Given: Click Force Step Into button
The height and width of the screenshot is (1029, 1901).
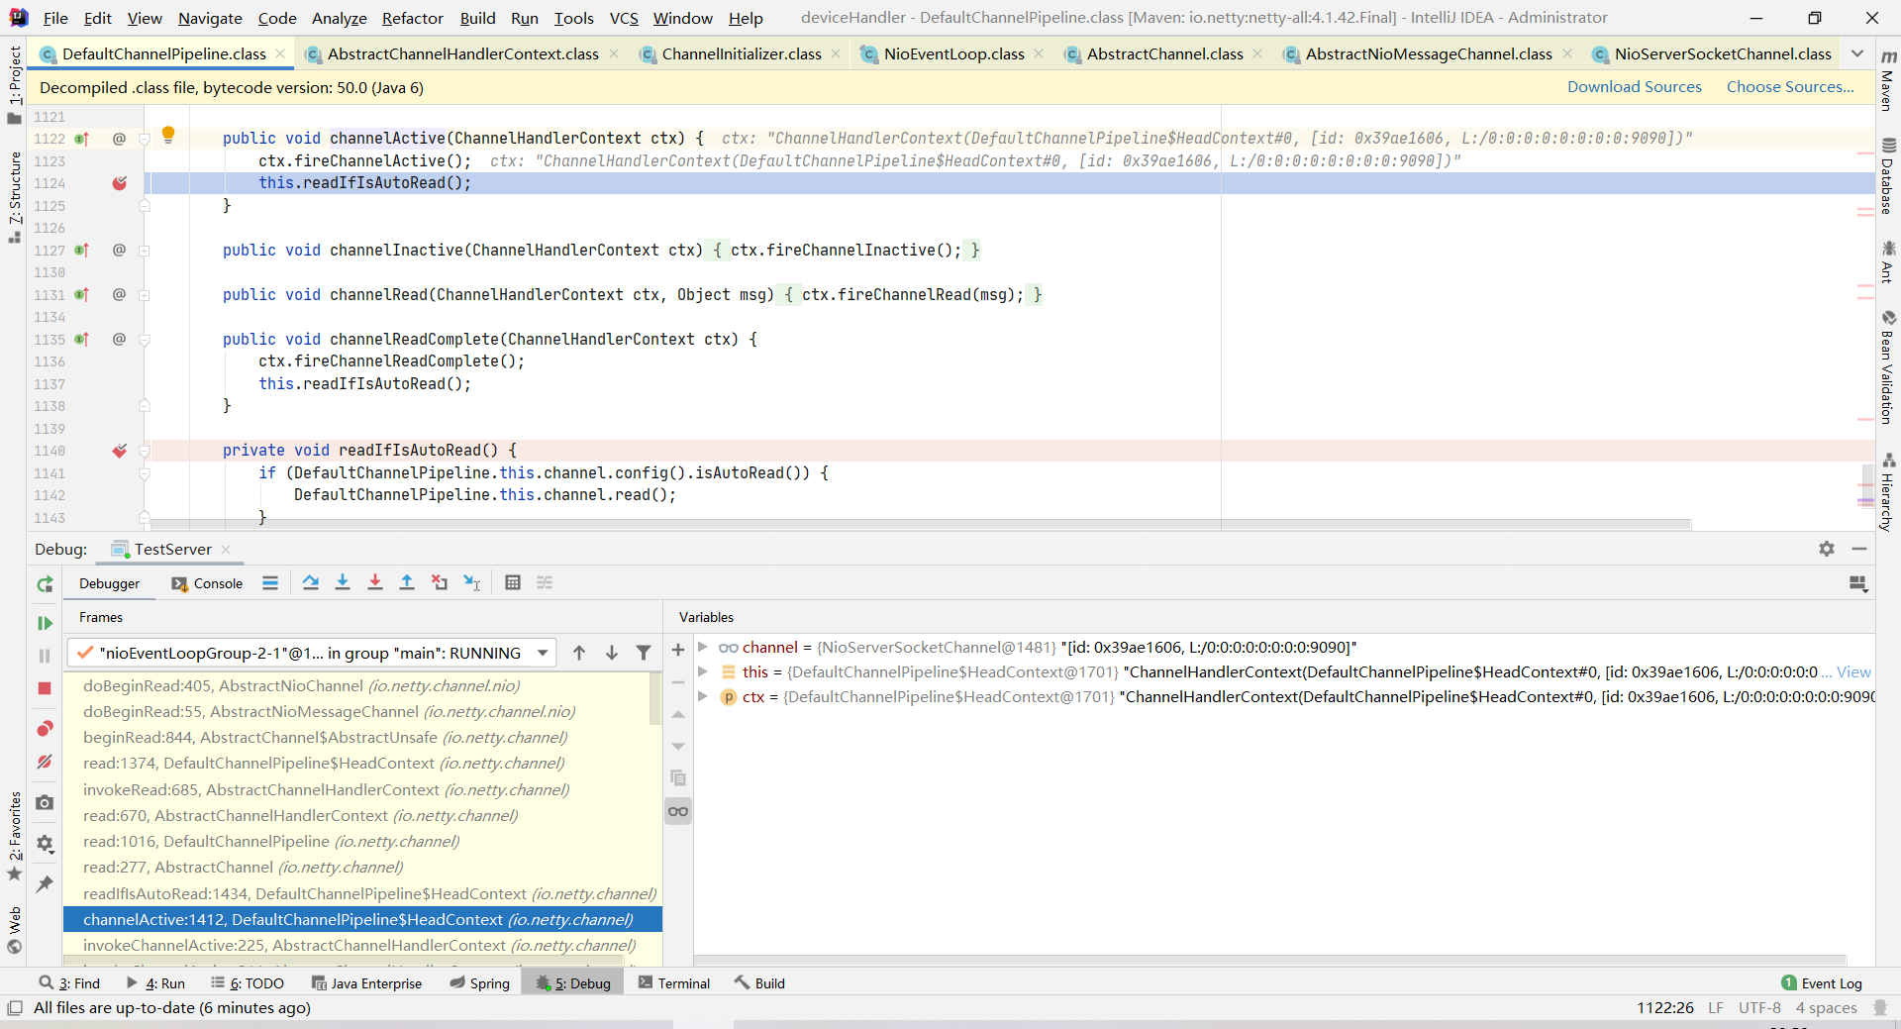Looking at the screenshot, I should tap(375, 582).
